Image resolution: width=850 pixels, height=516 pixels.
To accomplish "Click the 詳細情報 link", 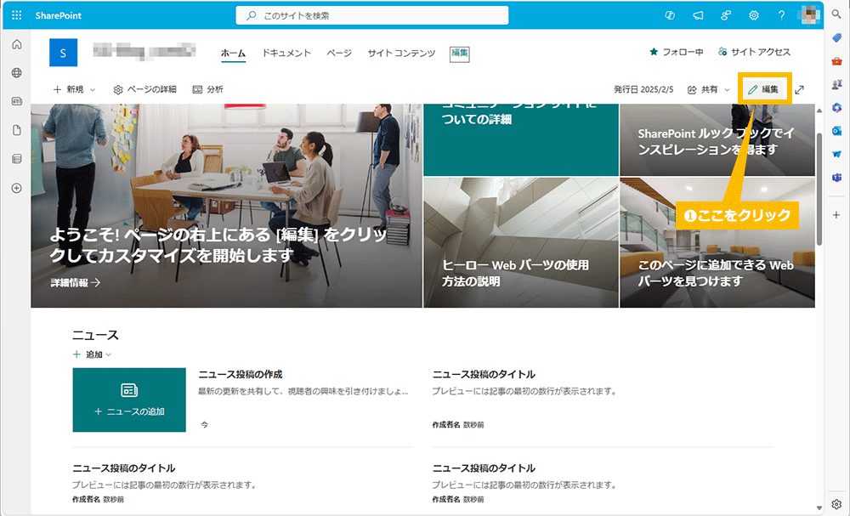I will click(x=76, y=282).
